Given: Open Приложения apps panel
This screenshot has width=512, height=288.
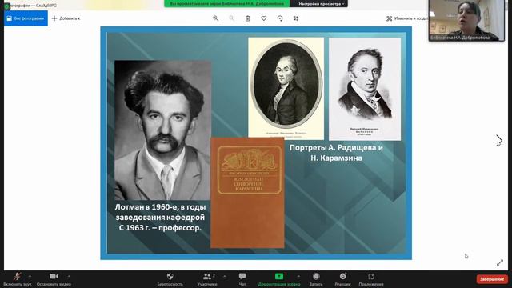Looking at the screenshot, I should pyautogui.click(x=371, y=279).
